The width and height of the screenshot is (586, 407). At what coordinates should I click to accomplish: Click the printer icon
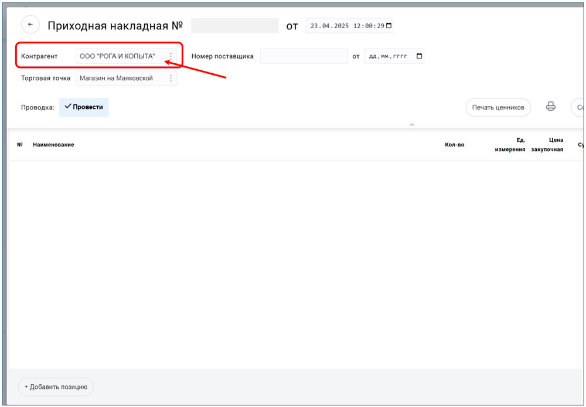click(550, 107)
